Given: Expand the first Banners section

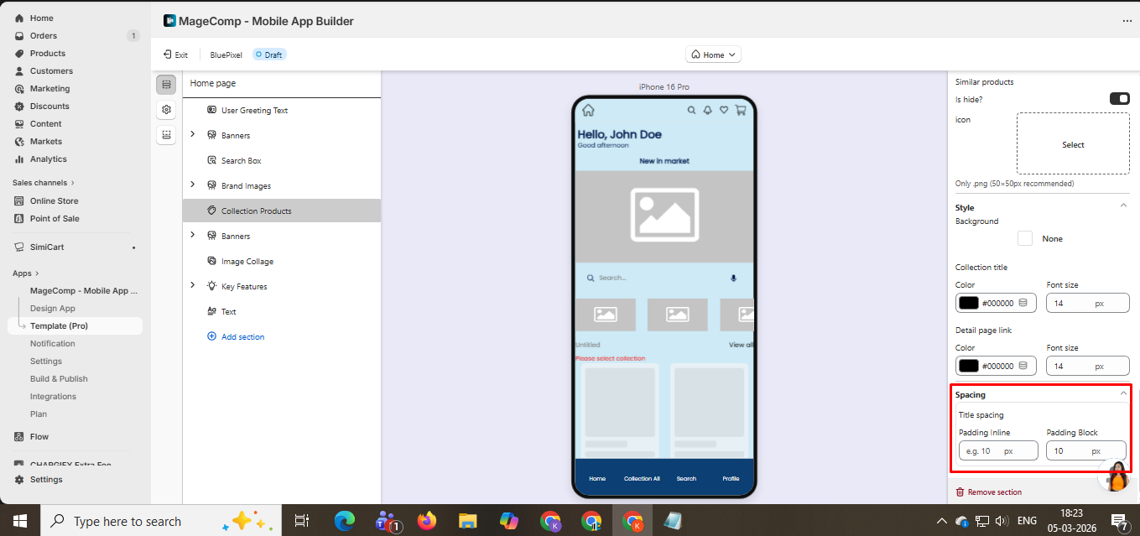Looking at the screenshot, I should pyautogui.click(x=192, y=135).
